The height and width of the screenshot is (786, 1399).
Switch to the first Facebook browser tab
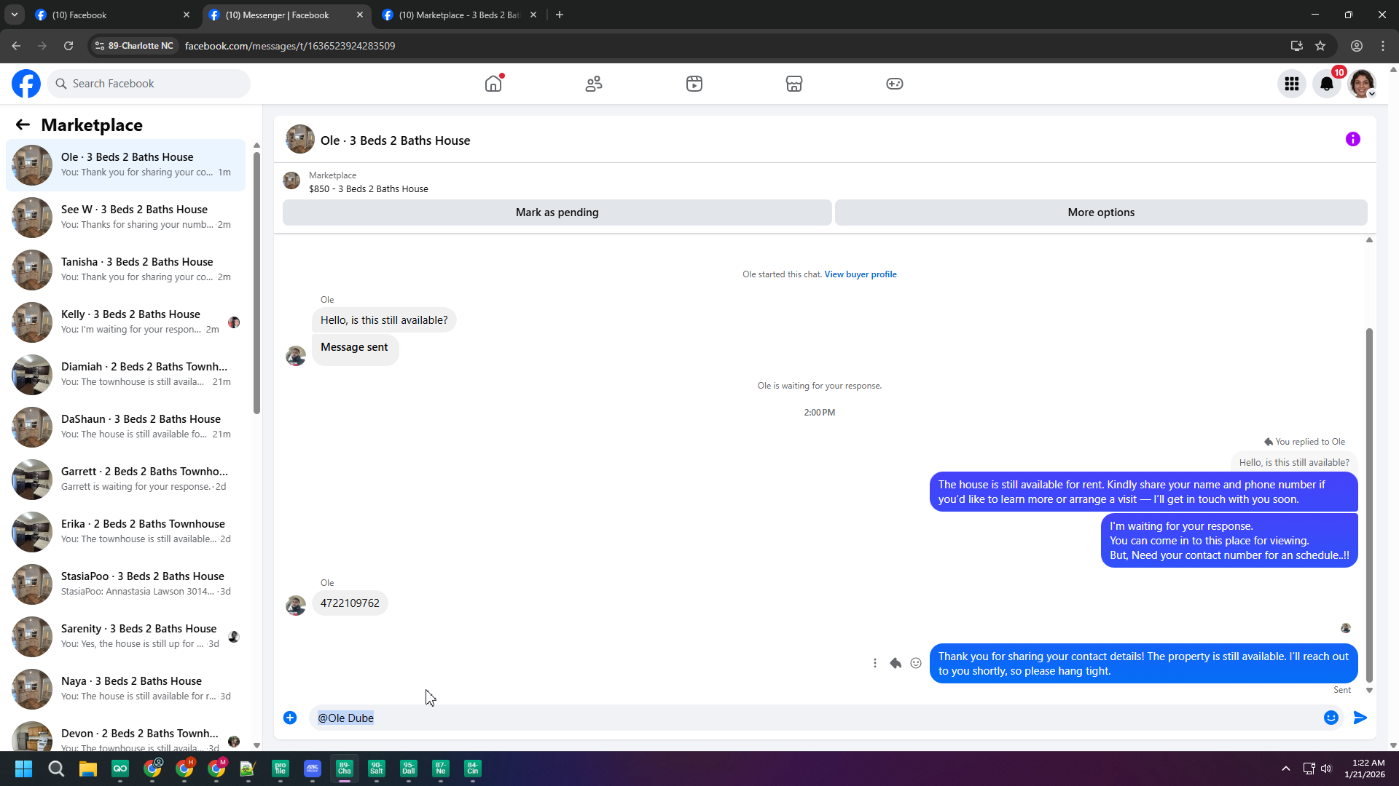click(113, 15)
